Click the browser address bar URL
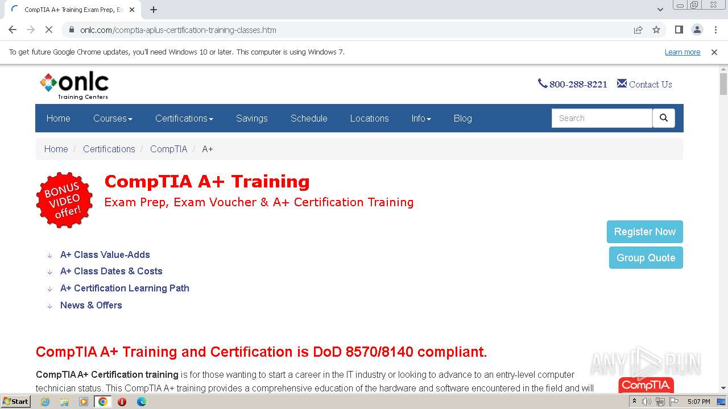This screenshot has height=409, width=728. pos(178,30)
